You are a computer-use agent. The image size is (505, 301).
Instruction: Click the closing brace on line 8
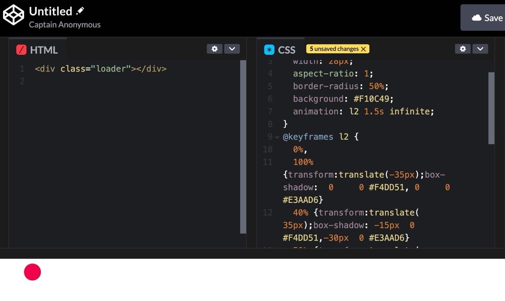click(285, 124)
